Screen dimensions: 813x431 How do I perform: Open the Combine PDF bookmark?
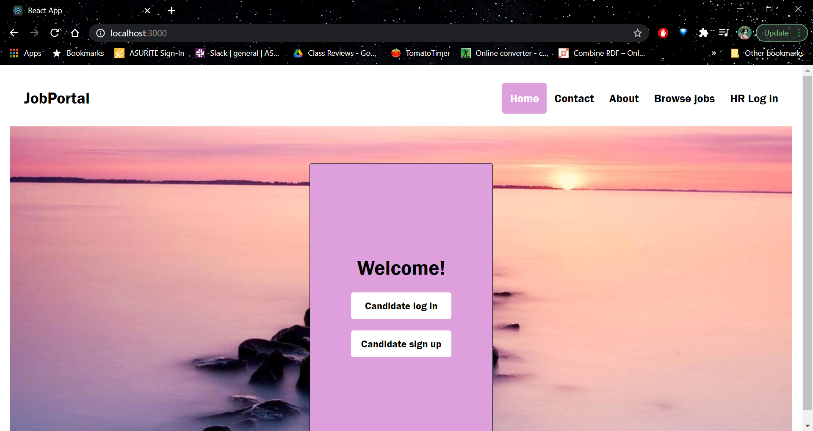(x=602, y=53)
